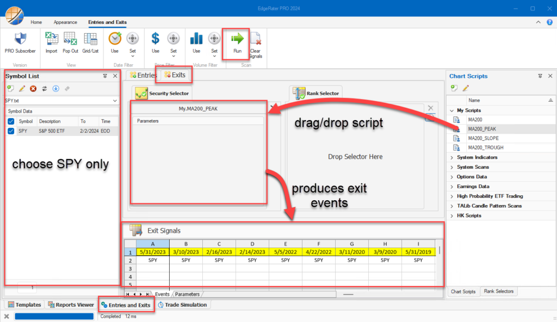Import data with the Import icon
This screenshot has width=557, height=322.
[52, 39]
